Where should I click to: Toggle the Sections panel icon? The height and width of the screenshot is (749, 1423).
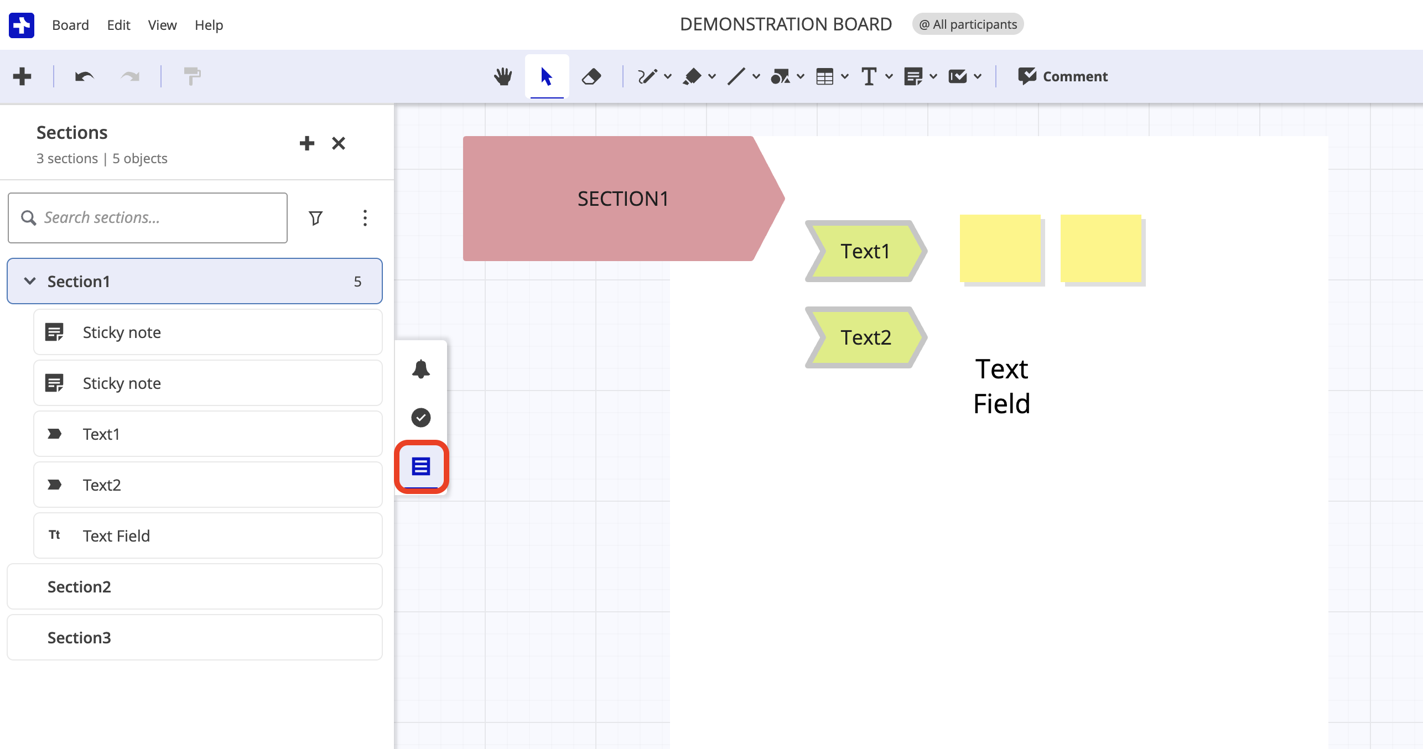(x=421, y=466)
